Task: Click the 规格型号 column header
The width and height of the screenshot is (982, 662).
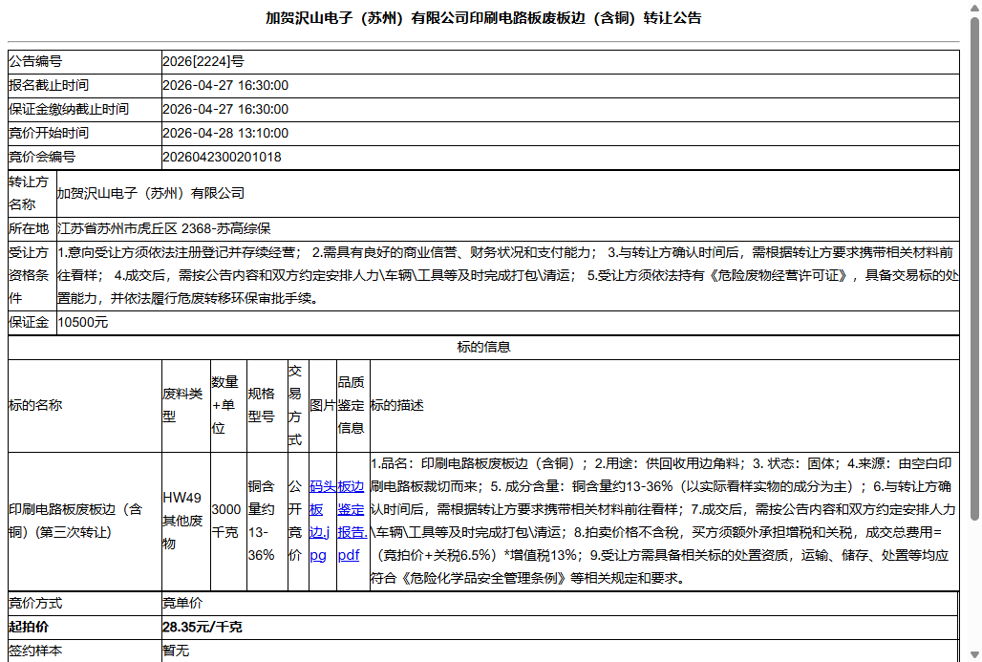Action: [267, 405]
